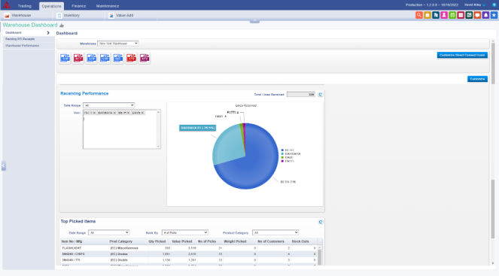Click the No of Customers header
499x276 pixels.
270,241
